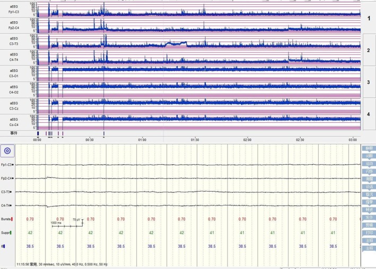Click the status line showing 30 mm/sec settings
376x269 pixels.
(x=62, y=264)
